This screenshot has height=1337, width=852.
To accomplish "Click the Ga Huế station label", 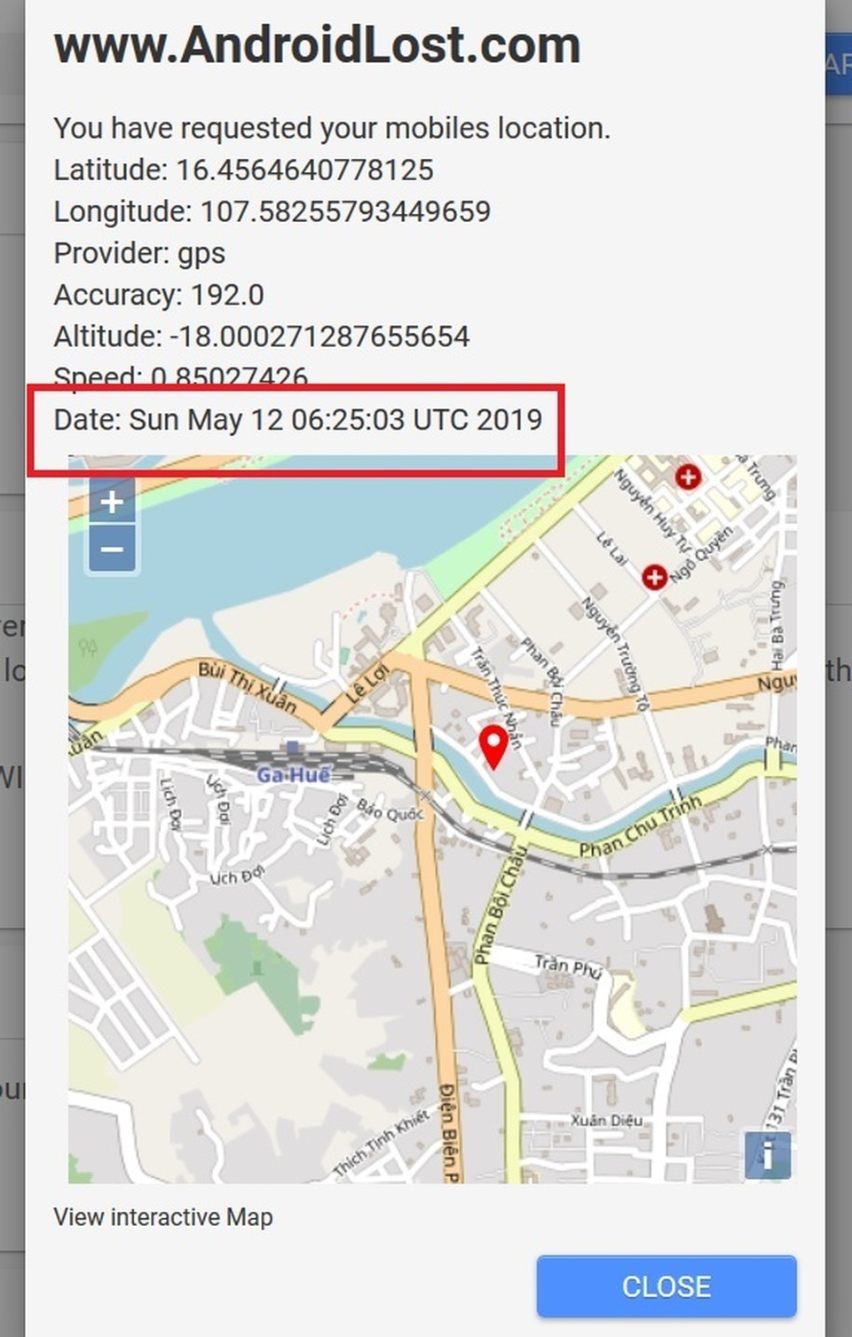I will click(x=294, y=775).
